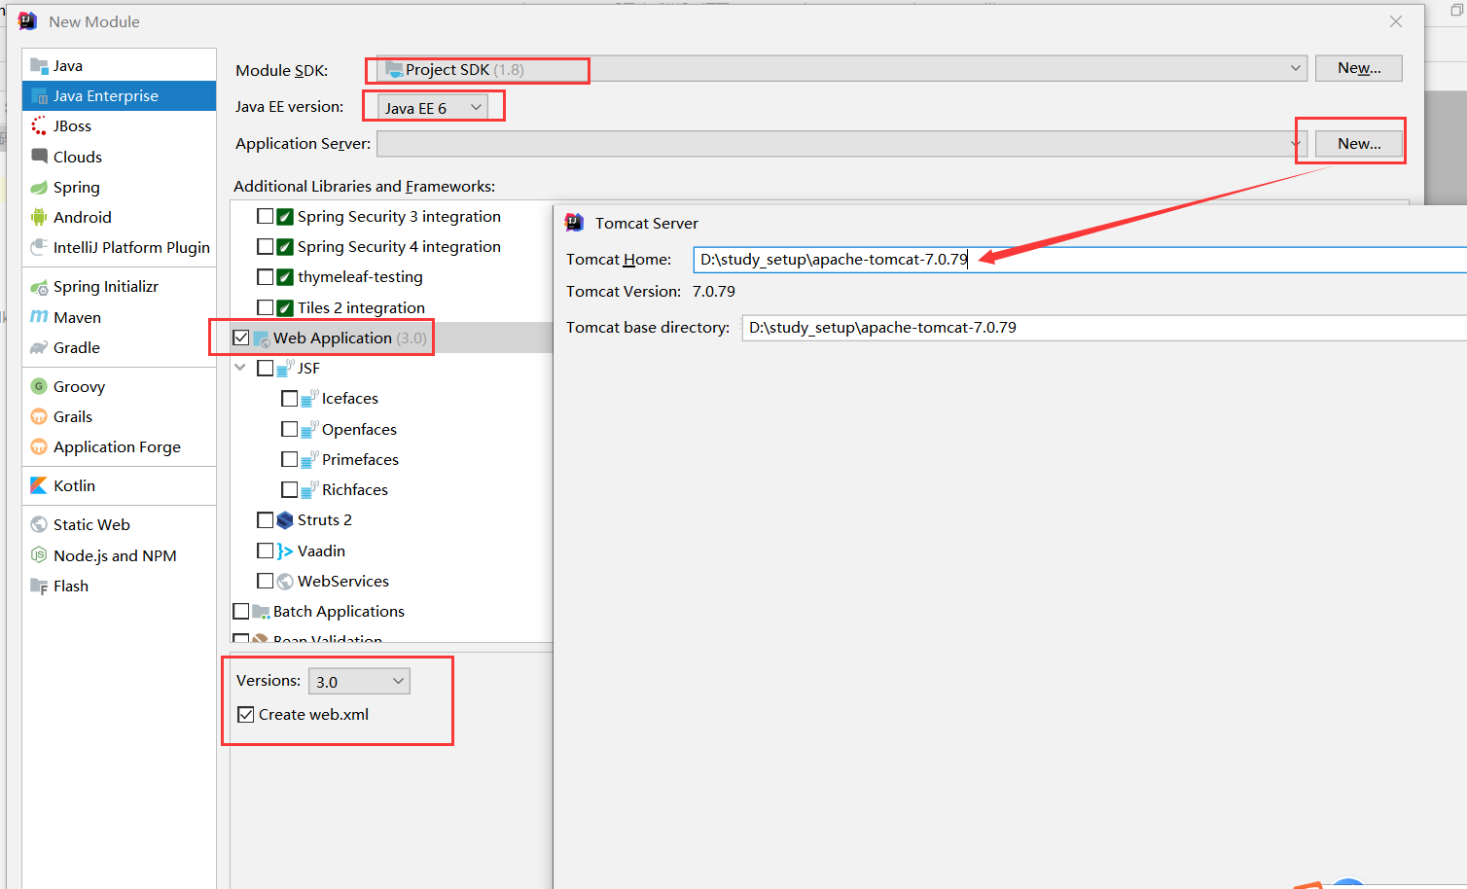Enable Spring Security 4 integration checkbox

tap(265, 246)
